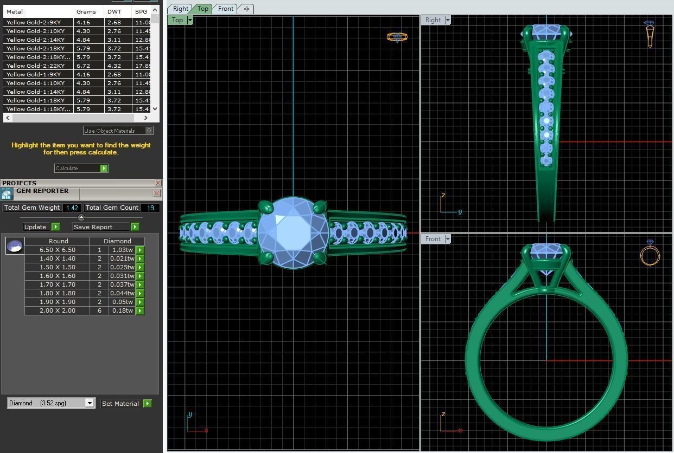This screenshot has height=453, width=674.
Task: Click the Save Report green arrow
Action: click(x=135, y=226)
